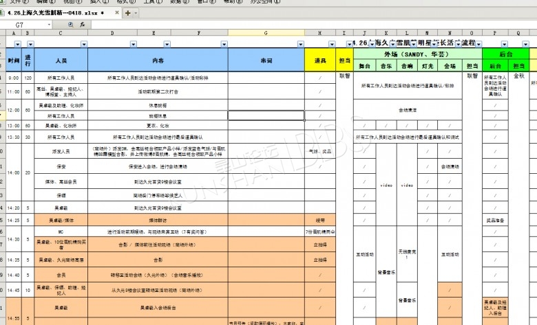Open the filter dropdown in column G
This screenshot has width=537, height=325.
(x=300, y=44)
